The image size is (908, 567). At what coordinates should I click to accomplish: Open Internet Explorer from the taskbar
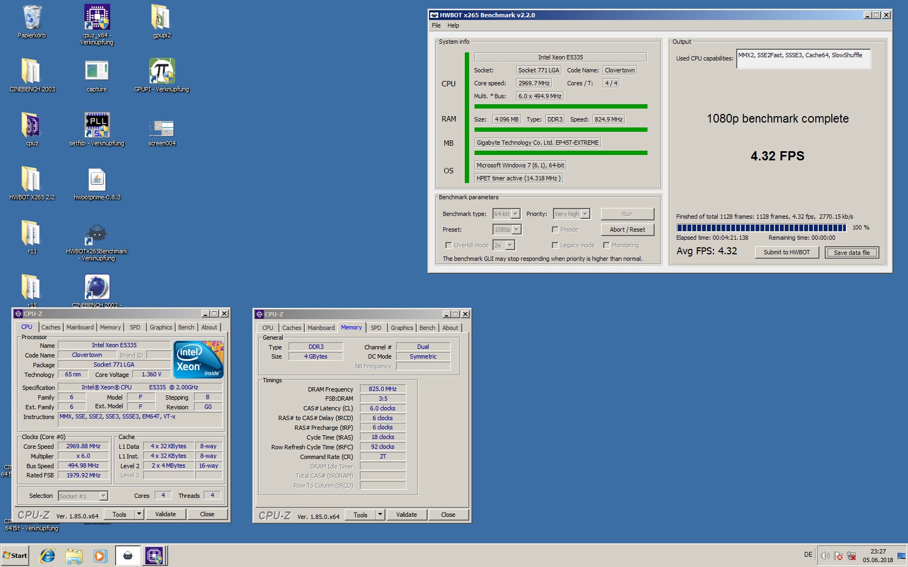pyautogui.click(x=48, y=556)
